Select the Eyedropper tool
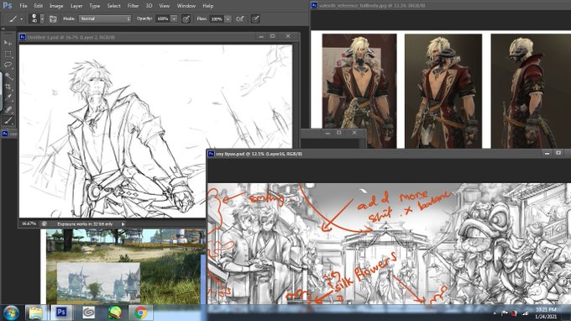 point(8,97)
